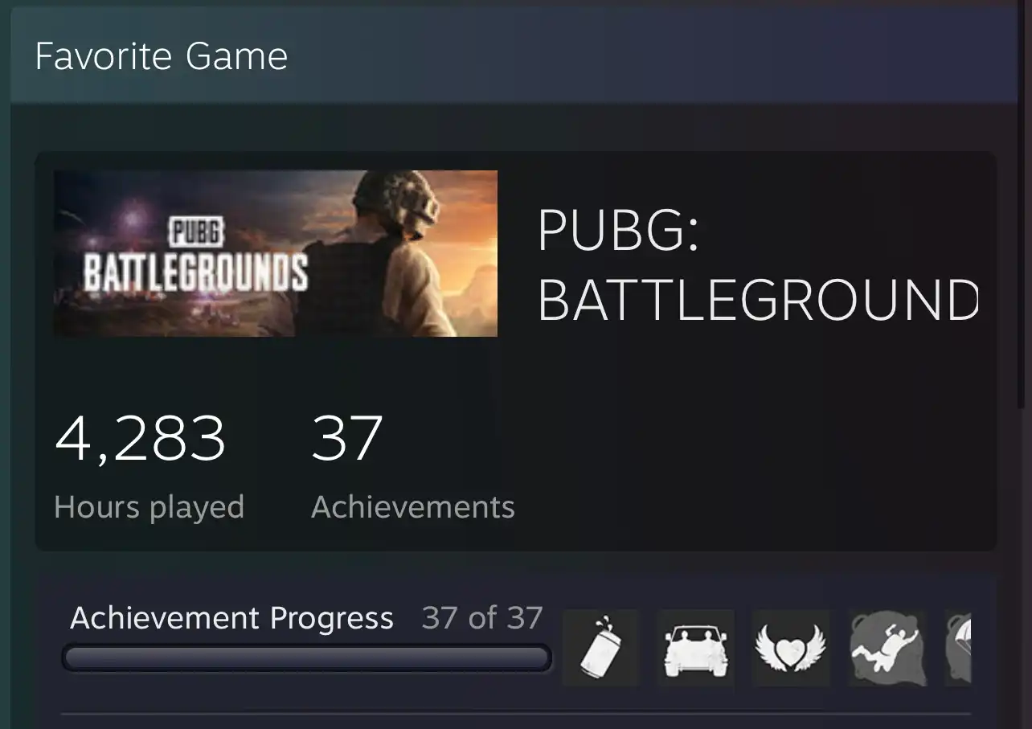Click the BATTLEGROUNDS wordmark on the banner
This screenshot has height=729, width=1032.
196,272
